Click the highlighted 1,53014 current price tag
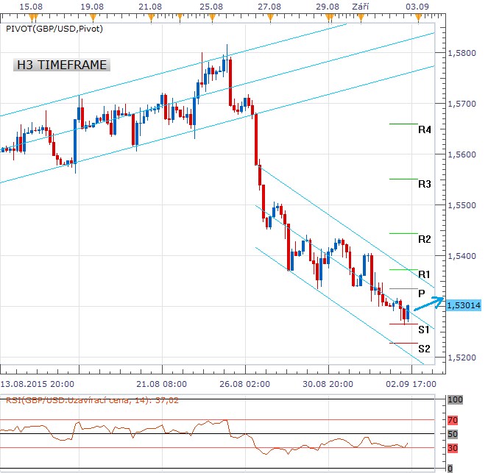The width and height of the screenshot is (488, 473). [x=463, y=305]
